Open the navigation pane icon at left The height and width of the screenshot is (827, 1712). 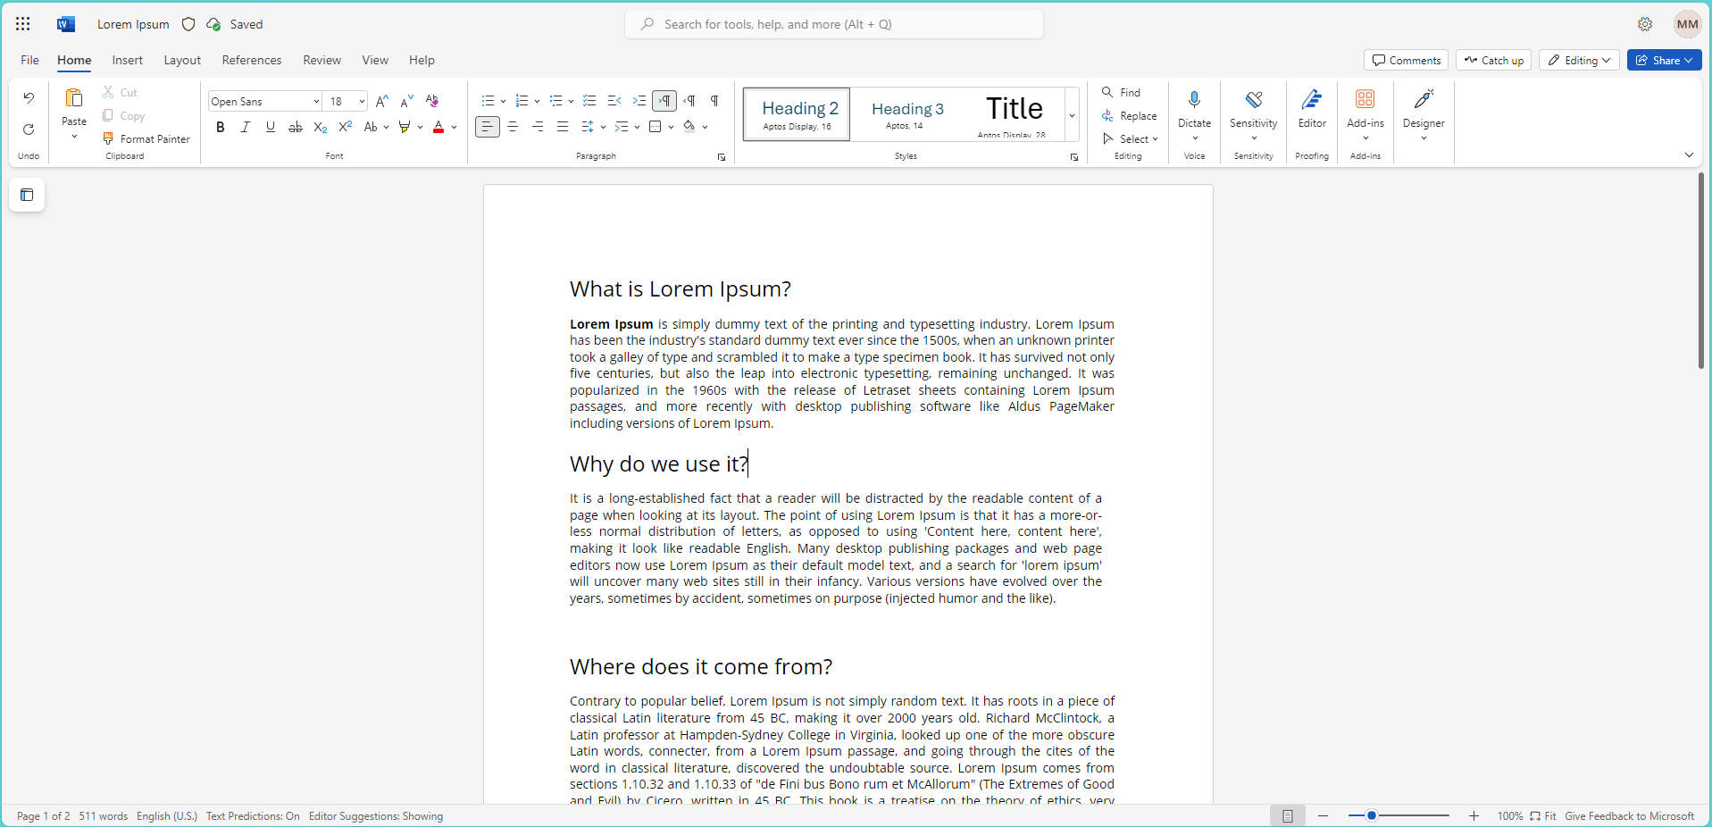[27, 195]
